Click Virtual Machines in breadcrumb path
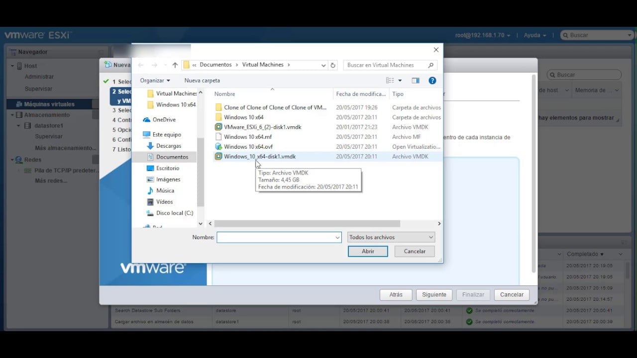 click(263, 65)
